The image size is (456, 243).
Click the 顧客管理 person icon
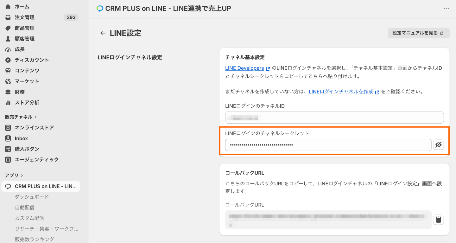[8, 39]
